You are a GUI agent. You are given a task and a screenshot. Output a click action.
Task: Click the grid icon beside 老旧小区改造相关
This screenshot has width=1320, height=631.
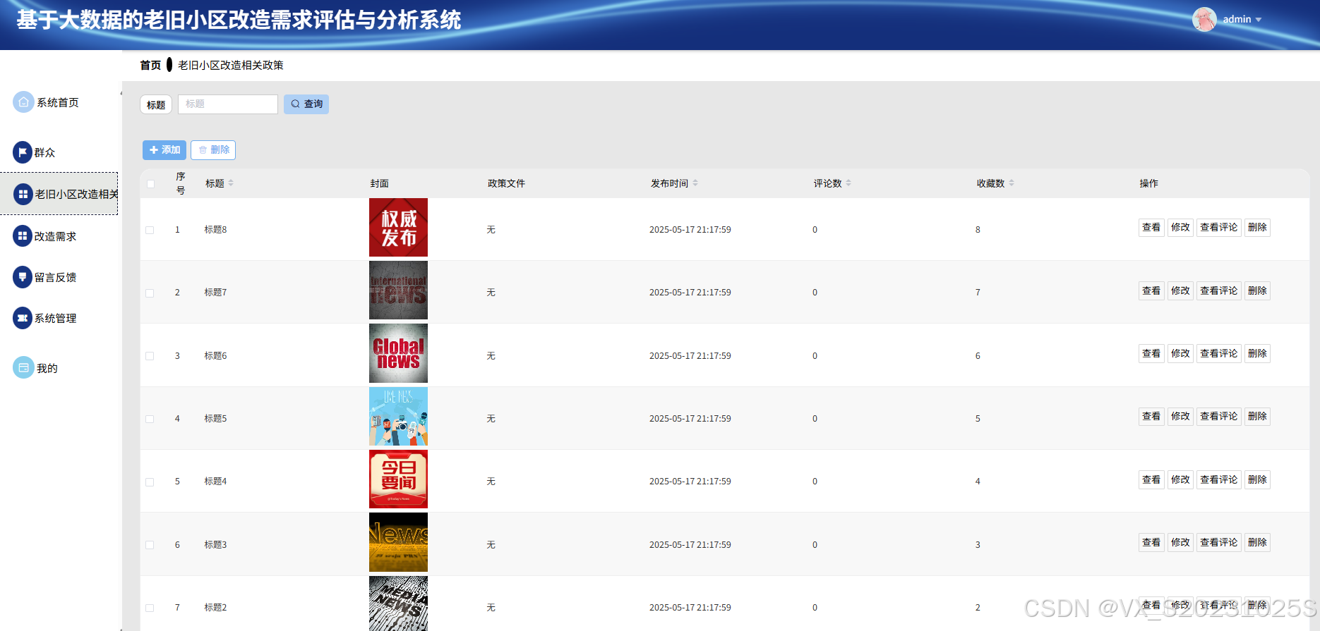tap(23, 194)
